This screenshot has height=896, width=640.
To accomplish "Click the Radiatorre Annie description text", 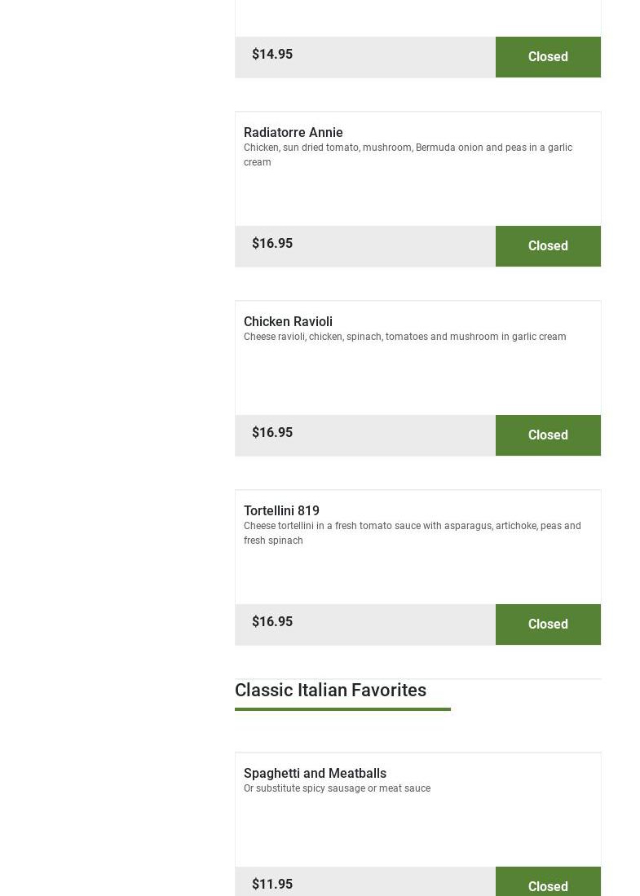I will click(408, 155).
